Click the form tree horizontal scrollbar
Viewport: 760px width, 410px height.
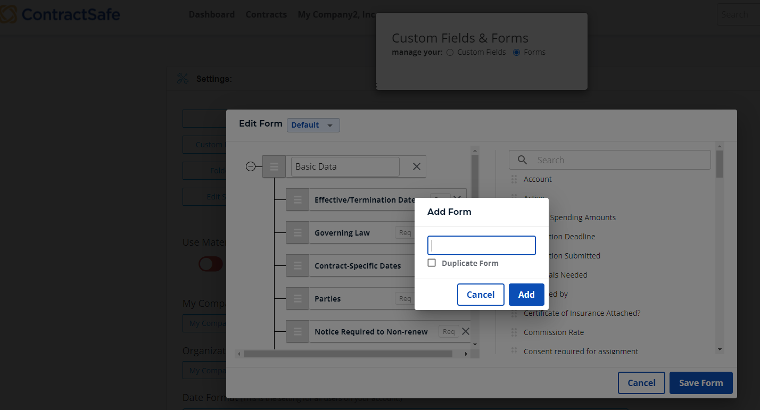coord(348,354)
